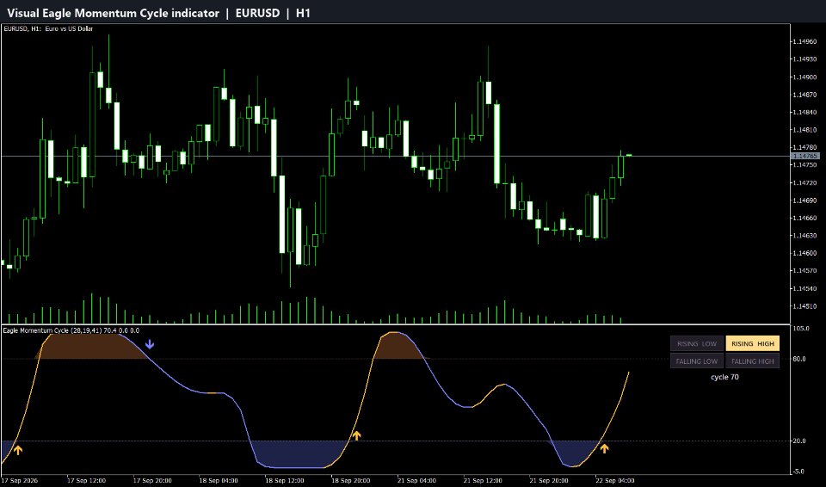
Task: Click the '17 Sep 2026' time label
Action: (20, 481)
